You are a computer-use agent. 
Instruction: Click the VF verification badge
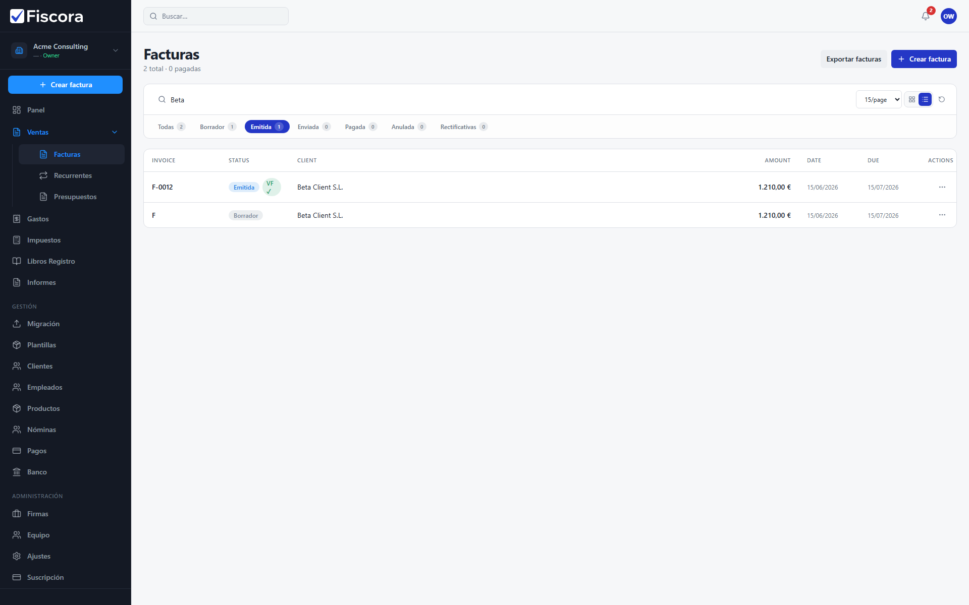point(272,187)
